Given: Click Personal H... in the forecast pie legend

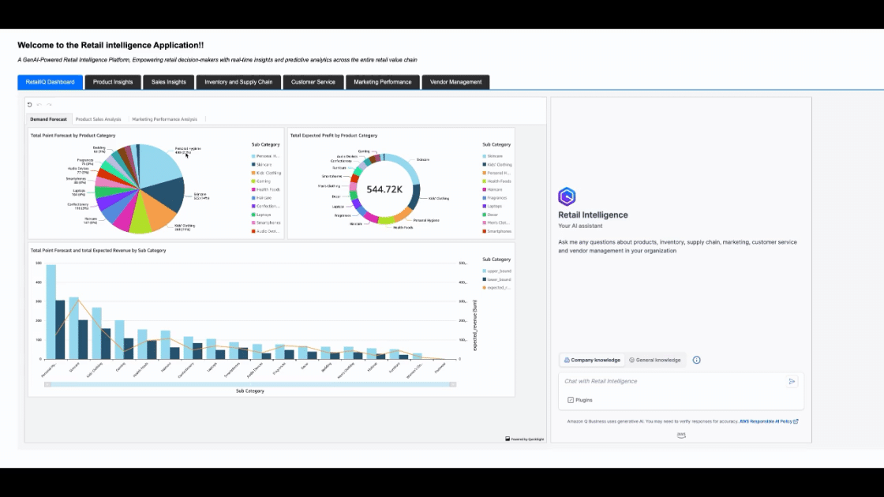Looking at the screenshot, I should [265, 156].
